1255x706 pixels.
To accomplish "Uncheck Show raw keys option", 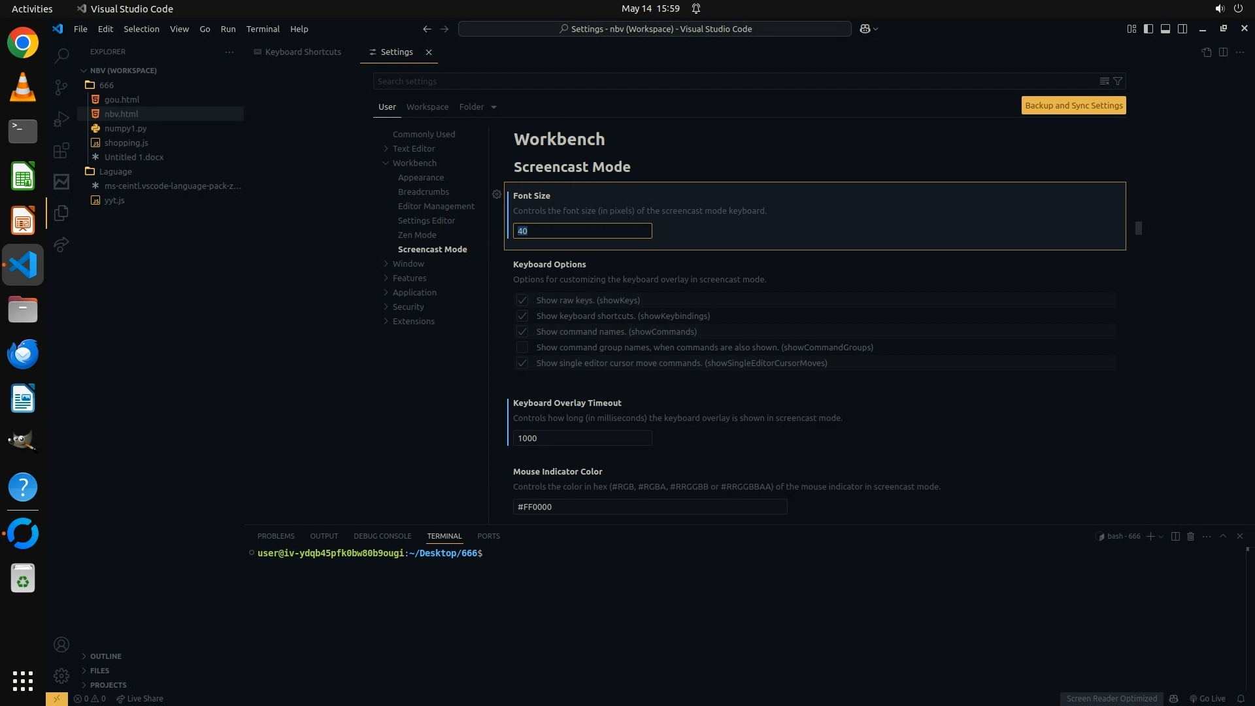I will pos(522,300).
